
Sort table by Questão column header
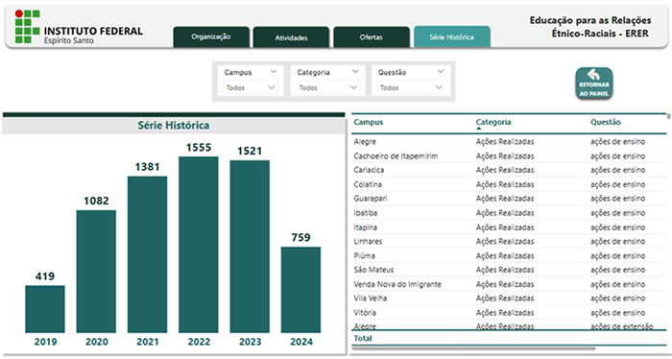coord(606,122)
